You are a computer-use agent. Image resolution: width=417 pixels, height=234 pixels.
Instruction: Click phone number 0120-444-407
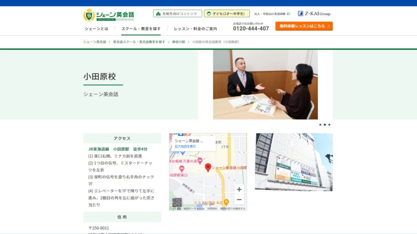click(x=251, y=28)
